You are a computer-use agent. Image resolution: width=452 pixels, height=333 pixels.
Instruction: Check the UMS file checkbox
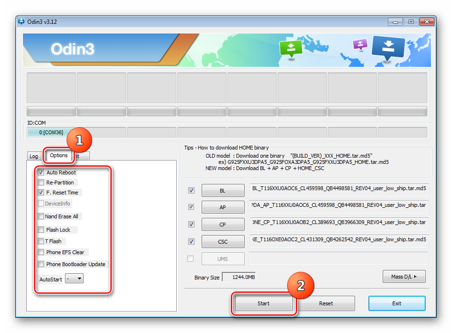191,258
